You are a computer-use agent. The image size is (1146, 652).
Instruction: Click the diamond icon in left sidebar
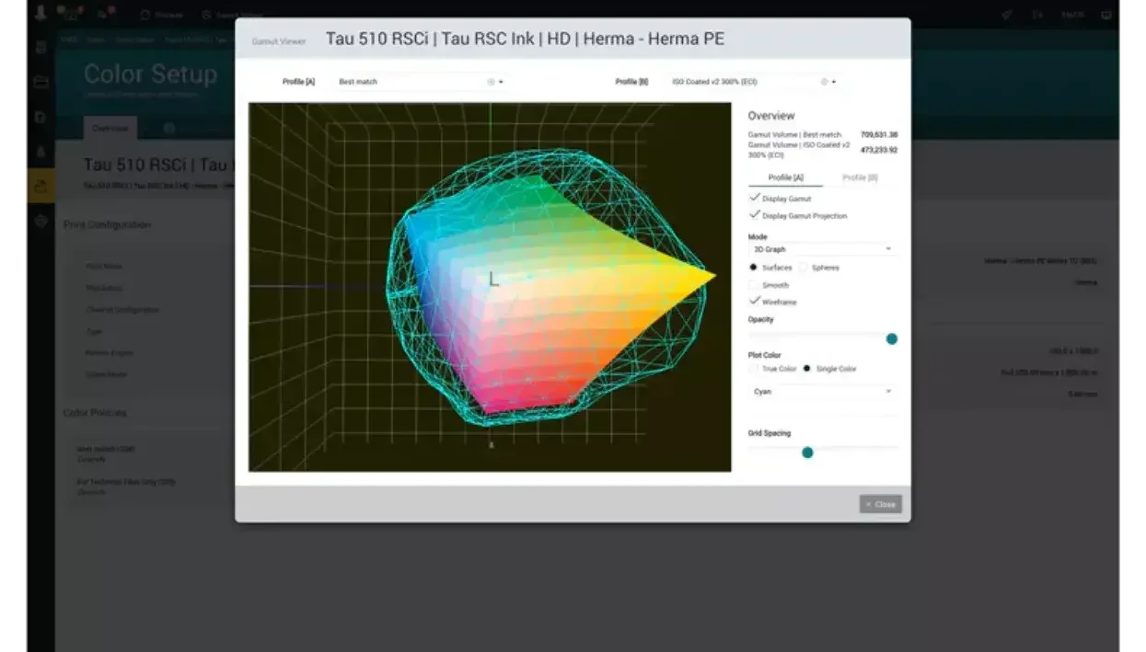pyautogui.click(x=41, y=222)
